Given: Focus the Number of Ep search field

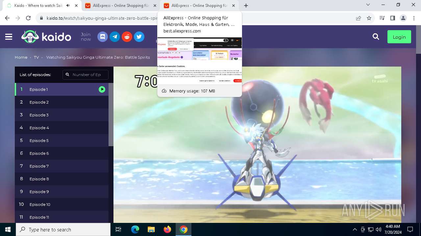Looking at the screenshot, I should pyautogui.click(x=86, y=74).
